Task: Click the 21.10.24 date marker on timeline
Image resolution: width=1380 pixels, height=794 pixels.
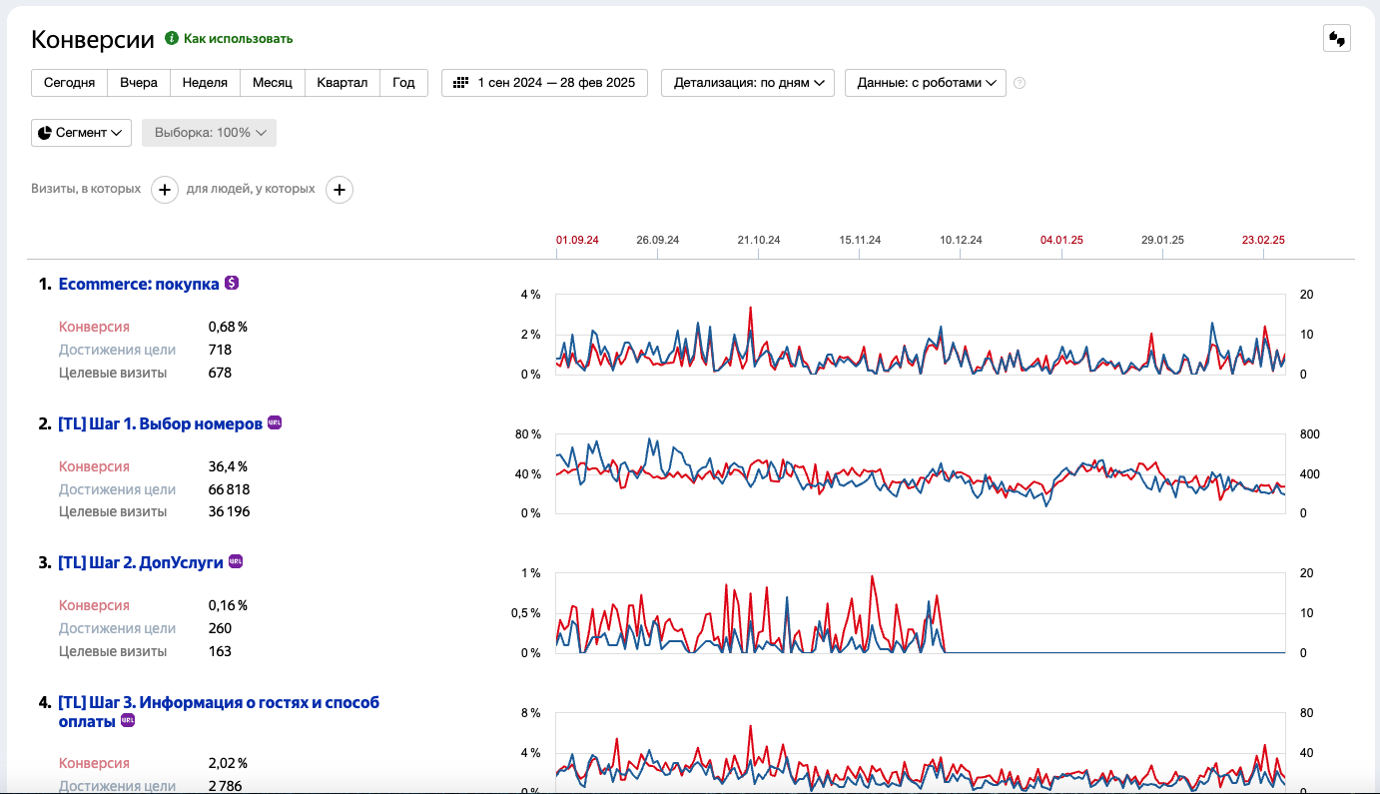Action: tap(758, 241)
